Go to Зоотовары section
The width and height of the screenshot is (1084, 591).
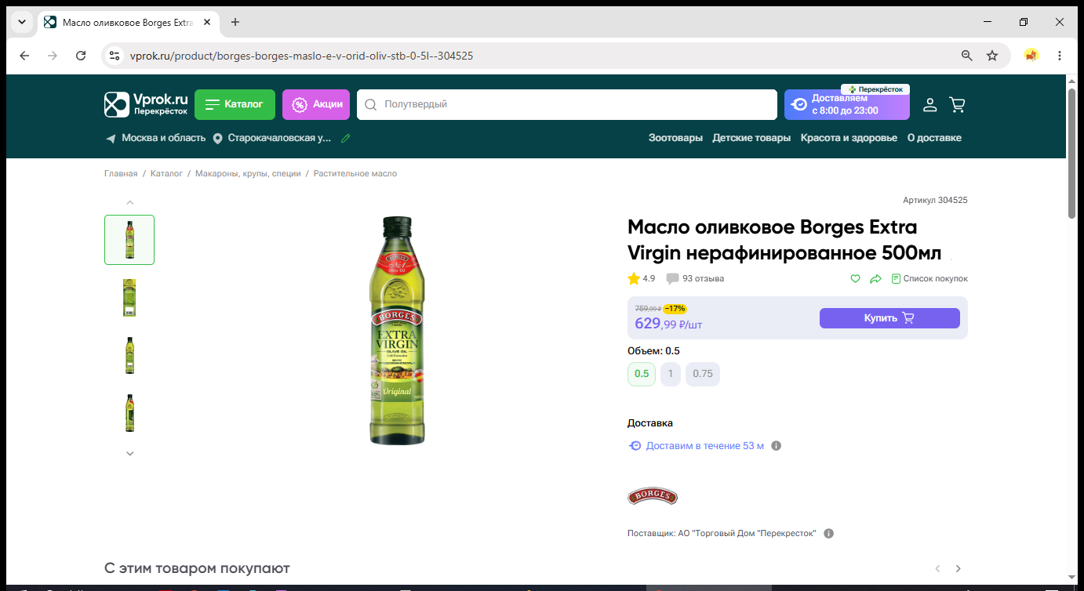(675, 138)
